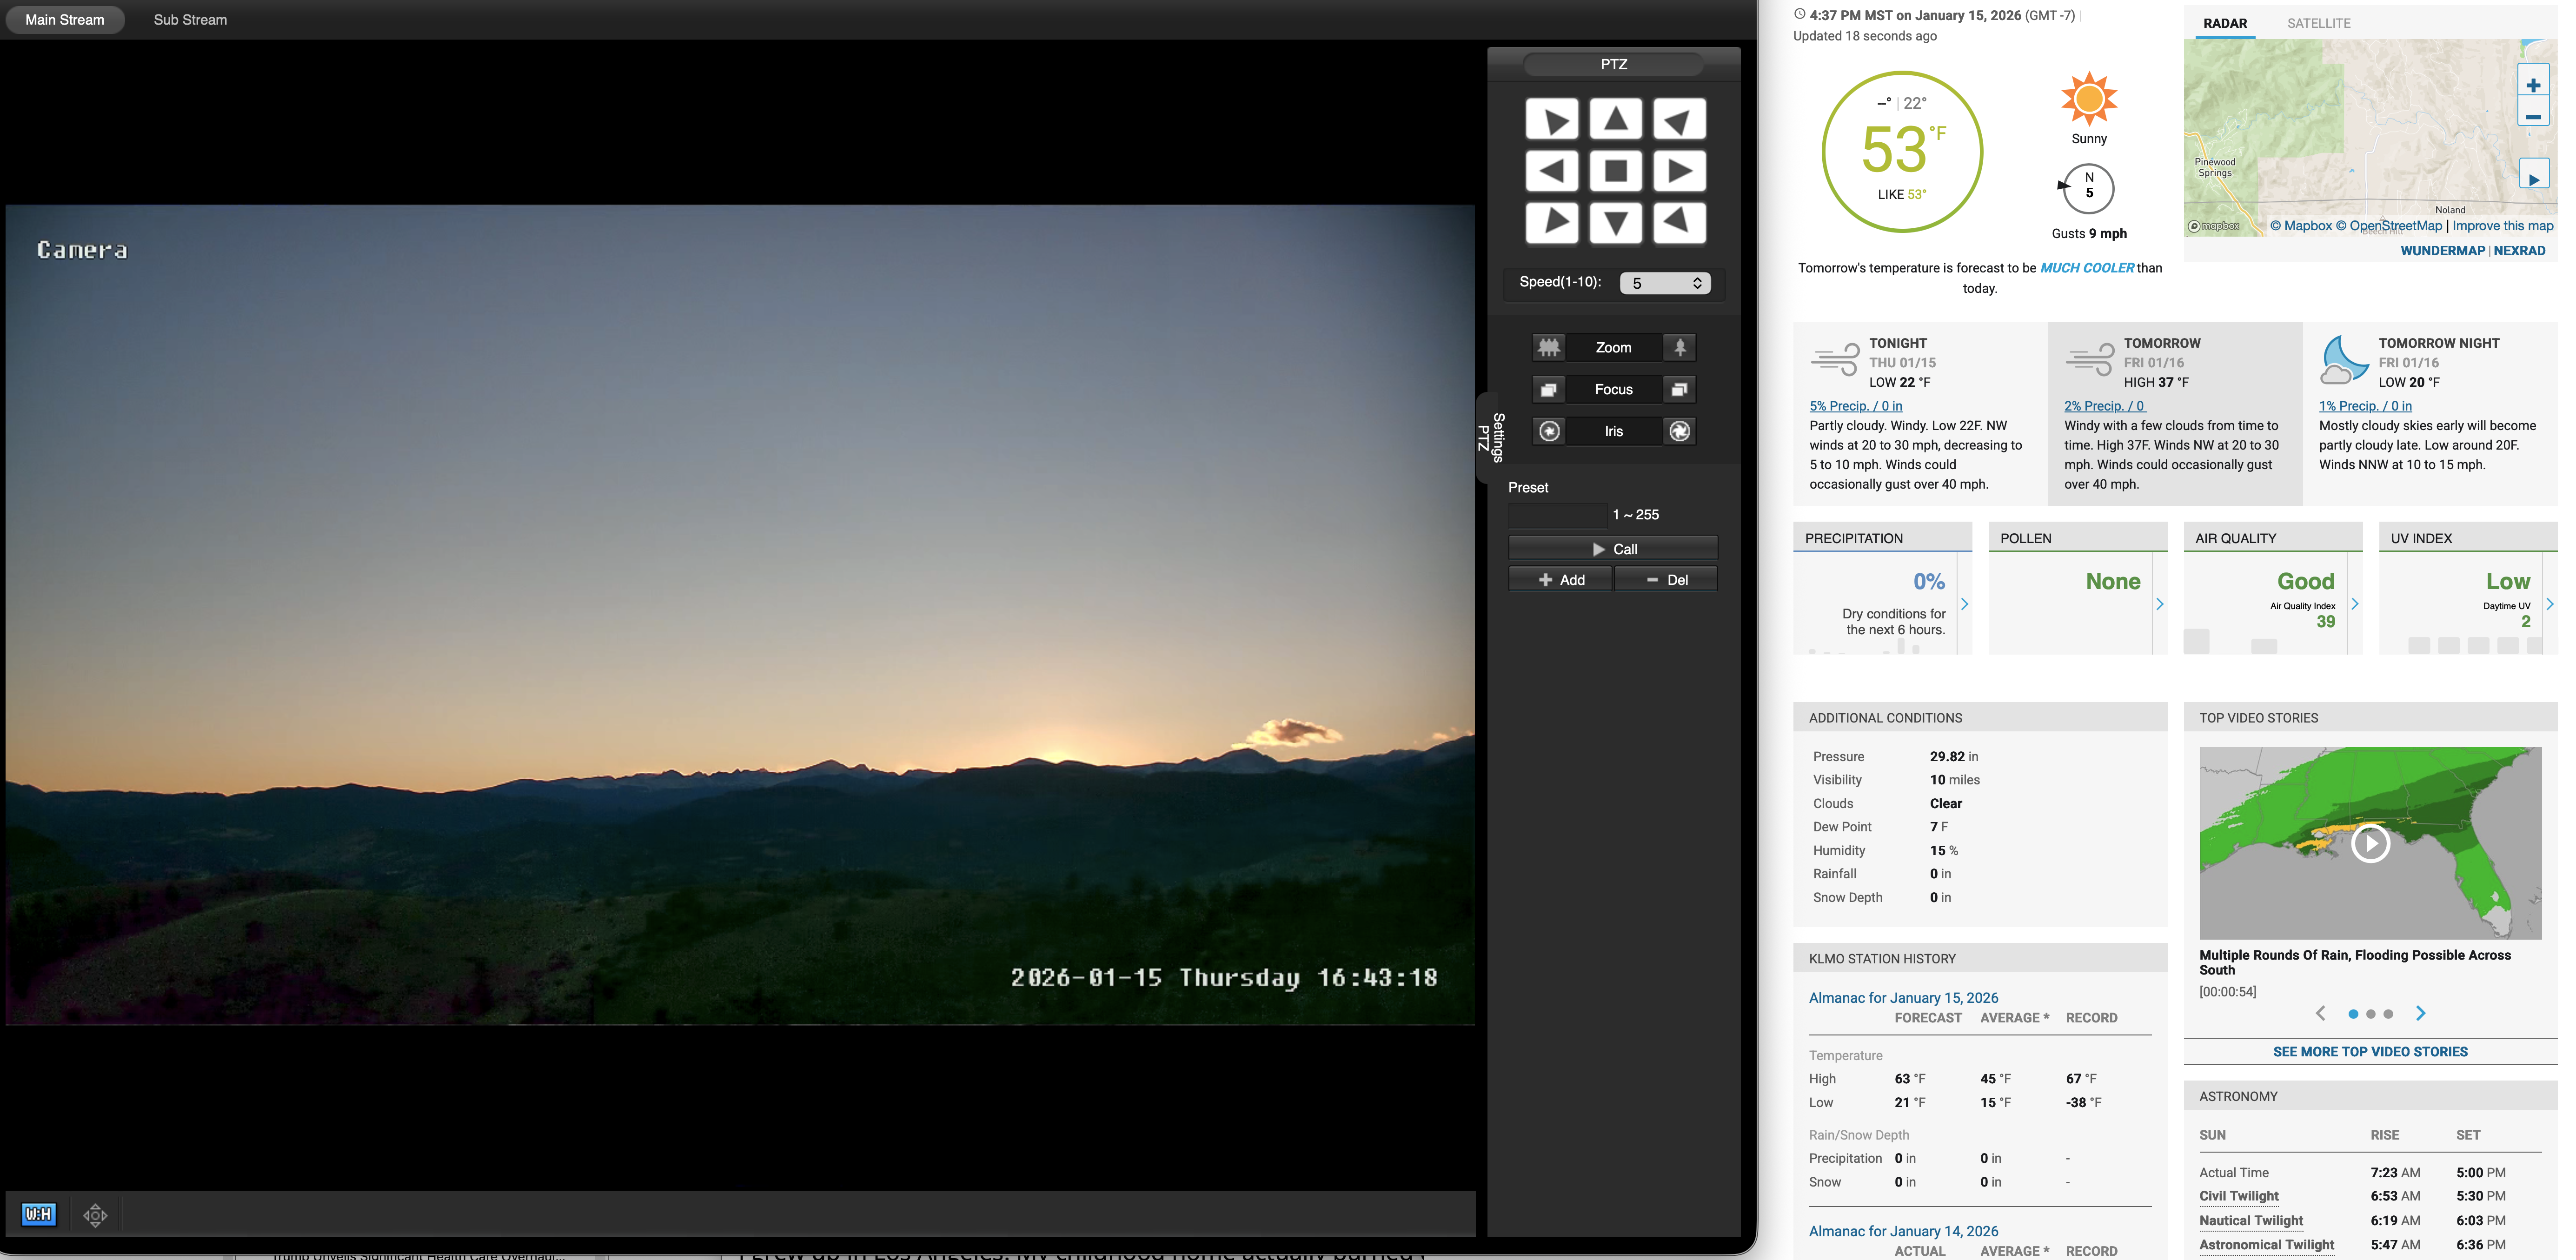Click the Call preset button
2576x1260 pixels.
(x=1613, y=549)
